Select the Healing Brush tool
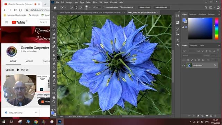 click(x=54, y=47)
